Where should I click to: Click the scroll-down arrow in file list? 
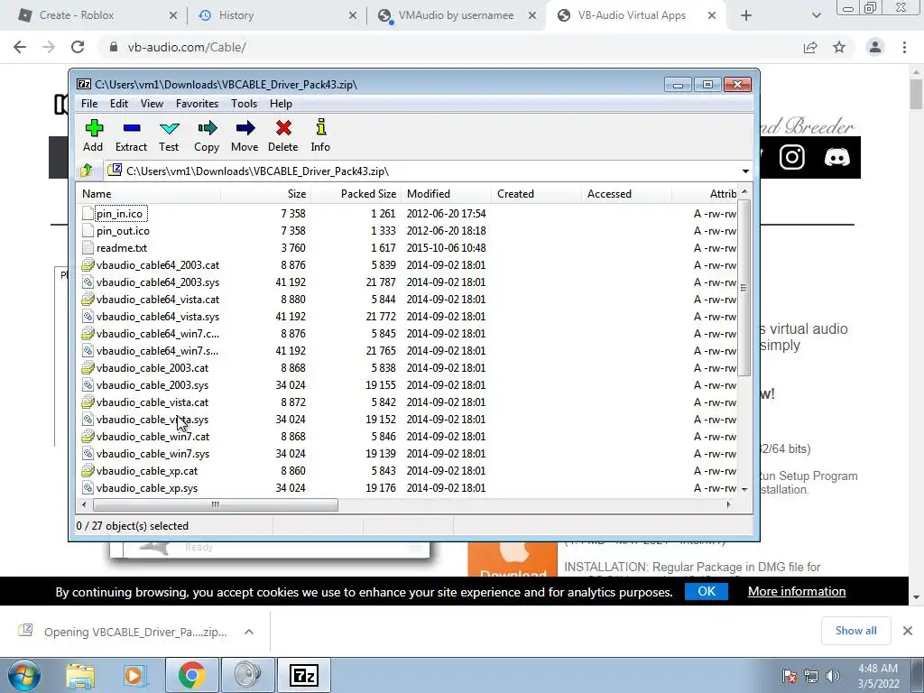click(744, 489)
